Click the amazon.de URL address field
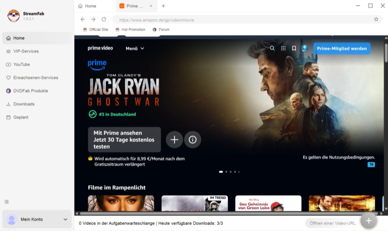 242,20
